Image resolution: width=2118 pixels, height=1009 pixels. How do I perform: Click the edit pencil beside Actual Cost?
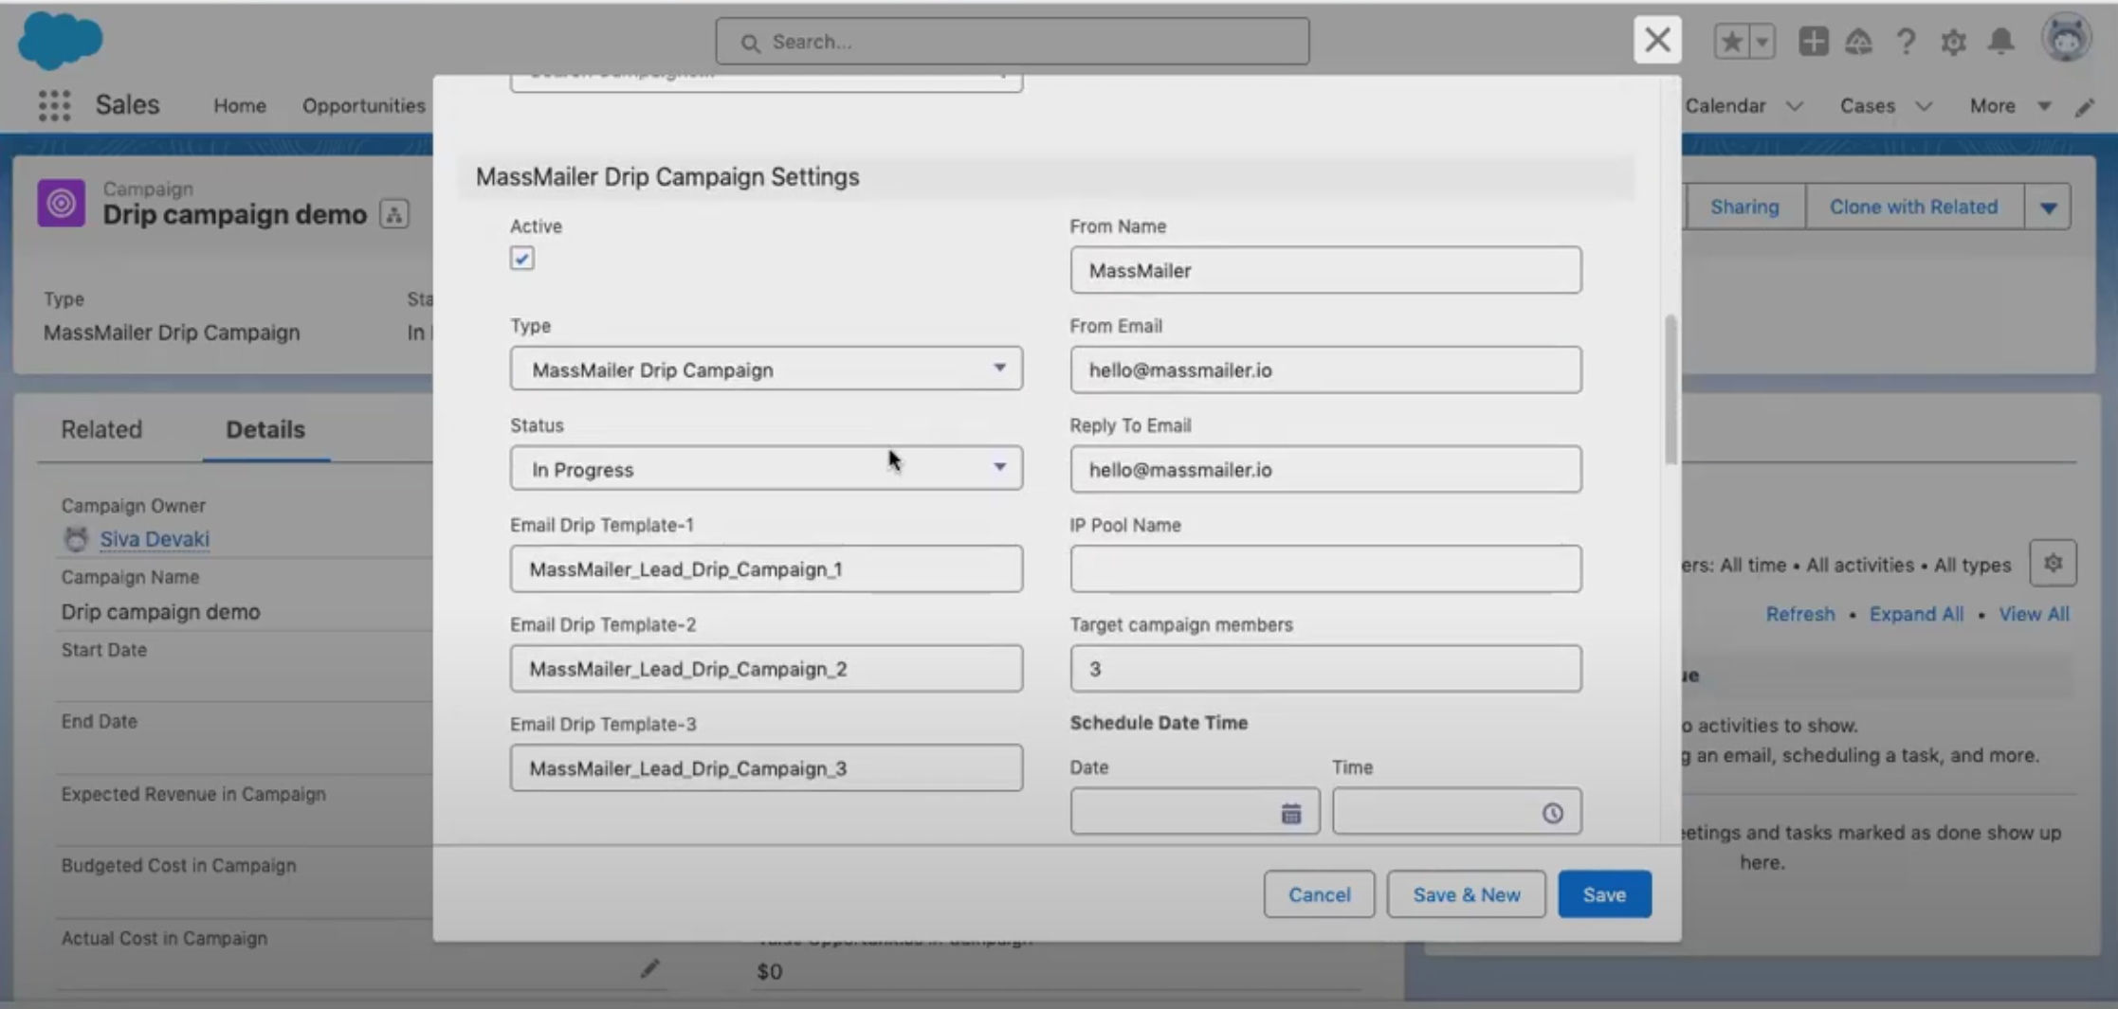[649, 968]
